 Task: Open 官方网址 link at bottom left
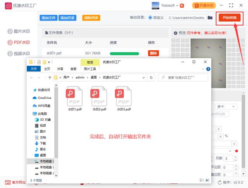15,183
